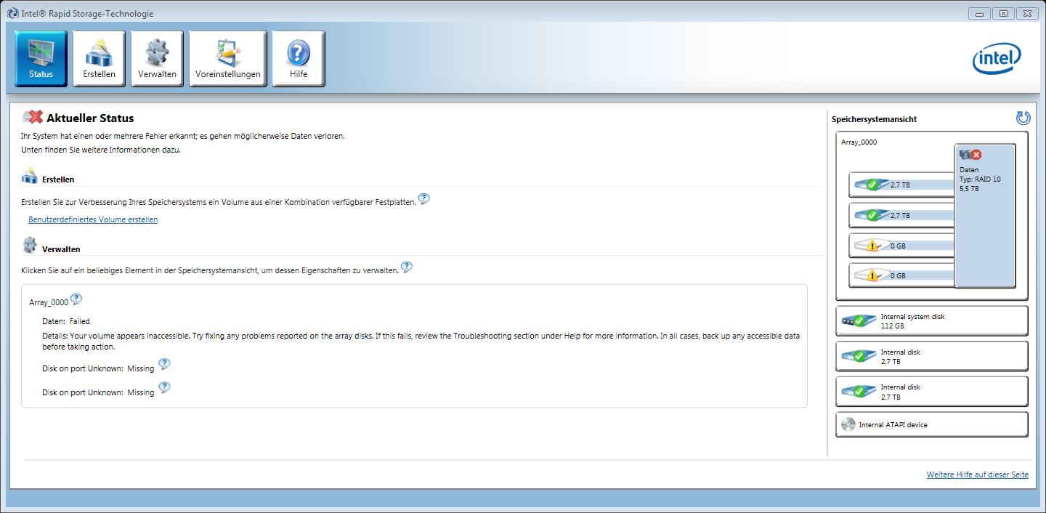Select the Daten RAID 10 volume
The width and height of the screenshot is (1046, 513).
pos(985,215)
